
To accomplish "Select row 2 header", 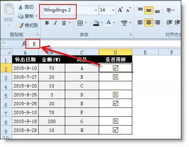I will (6, 68).
